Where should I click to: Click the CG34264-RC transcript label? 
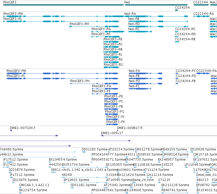pos(185,29)
